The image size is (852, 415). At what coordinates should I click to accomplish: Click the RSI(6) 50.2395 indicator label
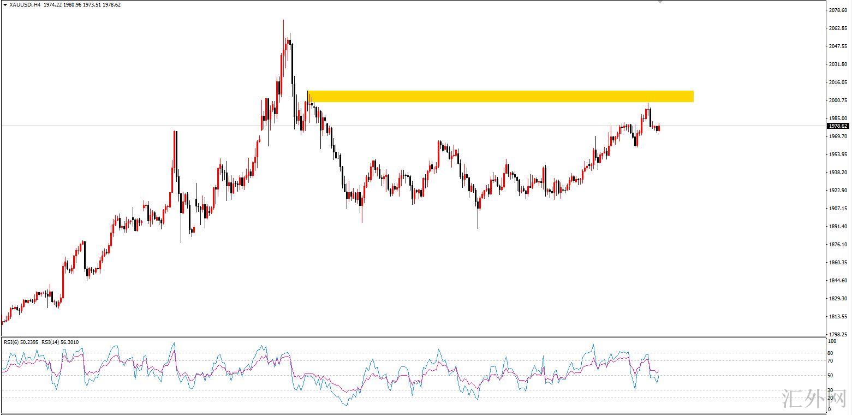pyautogui.click(x=22, y=342)
